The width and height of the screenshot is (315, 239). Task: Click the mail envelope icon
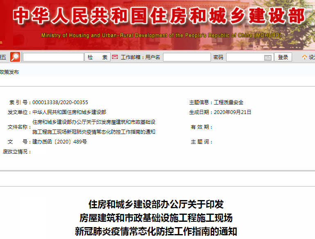(115, 57)
